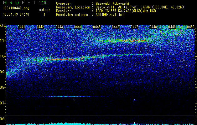Click the 0444 time marker

78,27
